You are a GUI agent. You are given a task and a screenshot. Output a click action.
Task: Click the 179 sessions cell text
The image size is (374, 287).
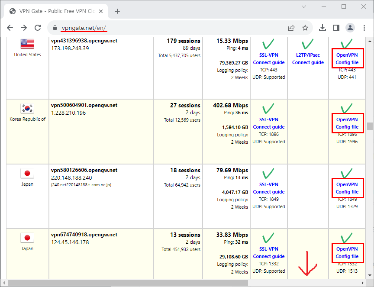click(184, 41)
